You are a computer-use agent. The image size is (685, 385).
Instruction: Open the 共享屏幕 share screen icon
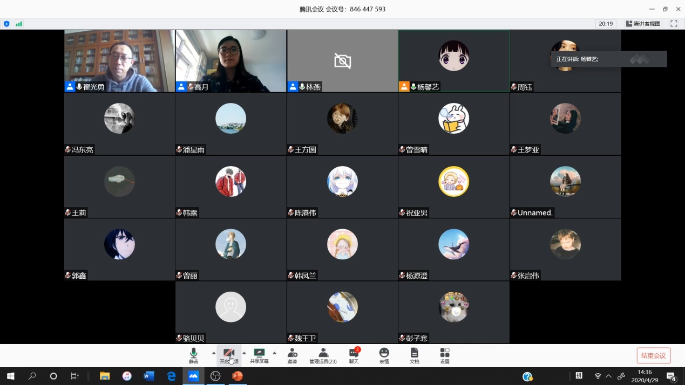point(259,355)
